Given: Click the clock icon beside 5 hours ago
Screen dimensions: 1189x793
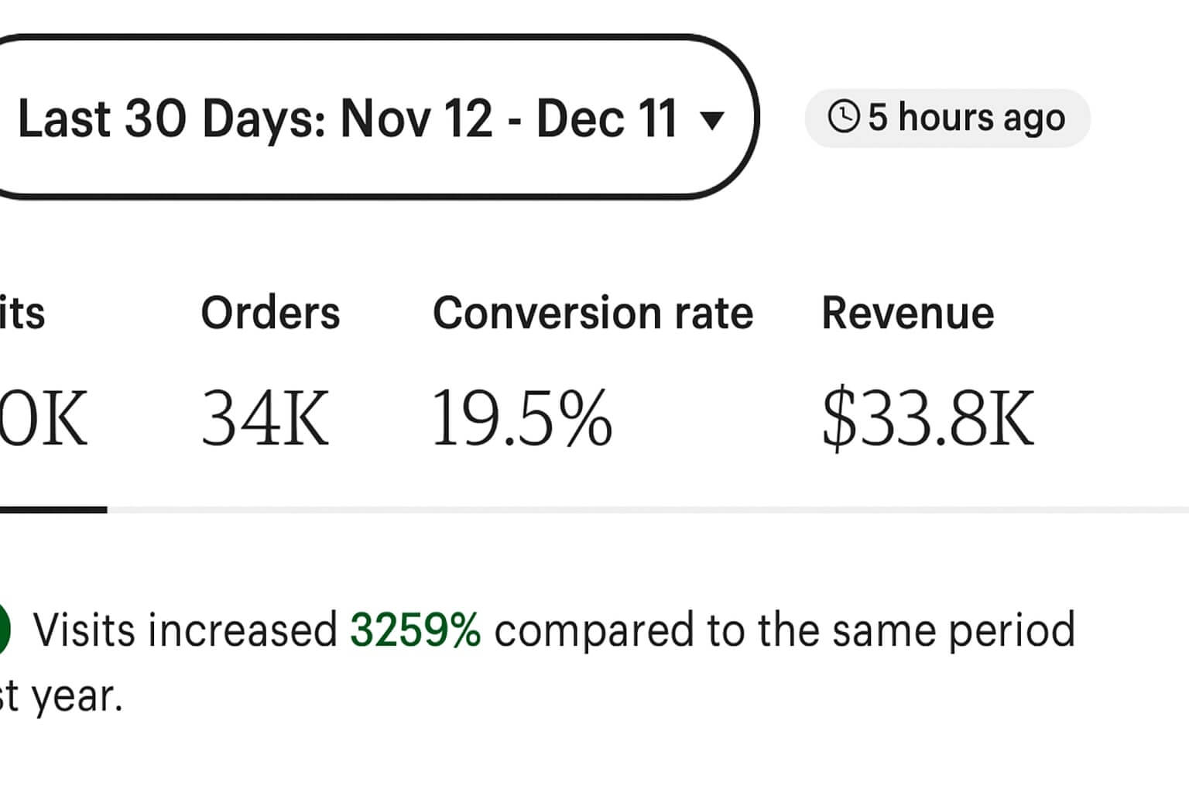Looking at the screenshot, I should click(844, 117).
